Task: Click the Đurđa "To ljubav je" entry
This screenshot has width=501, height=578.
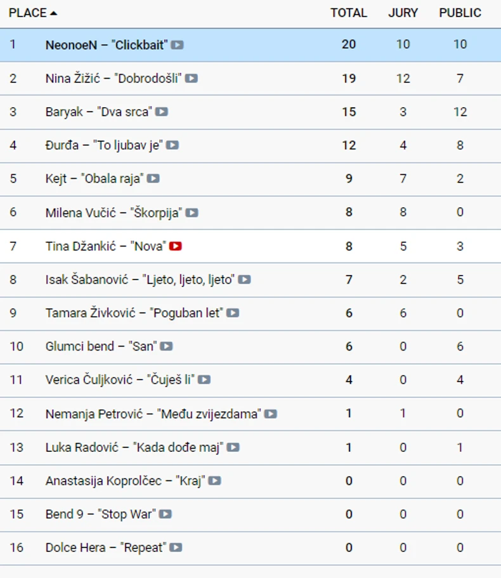Action: click(x=104, y=145)
